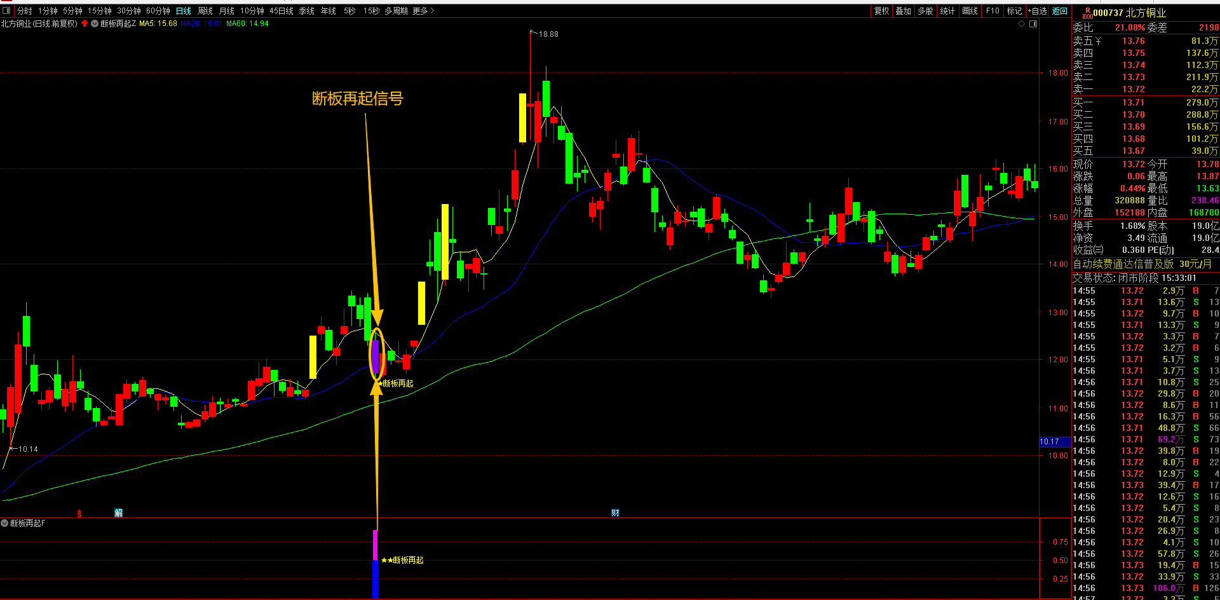
Task: Add stock via +自选 button
Action: [1037, 11]
